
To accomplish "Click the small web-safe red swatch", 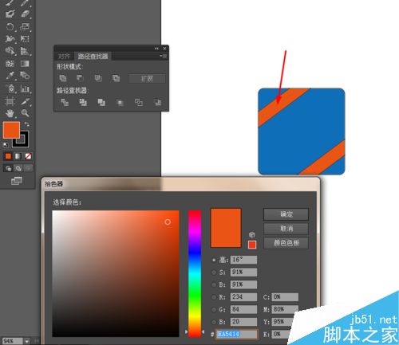I will point(252,245).
